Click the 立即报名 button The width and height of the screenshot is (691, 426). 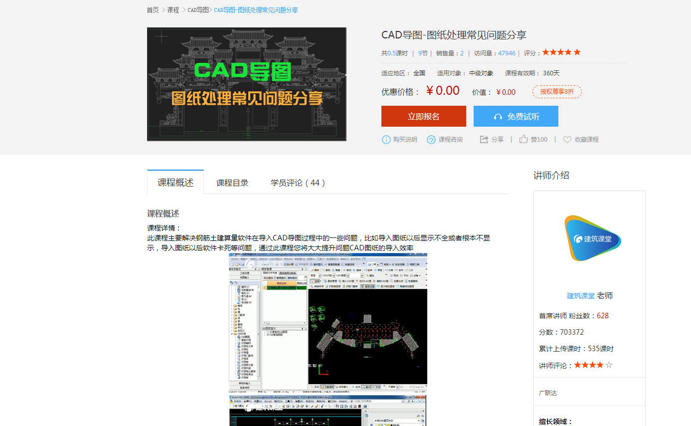point(424,116)
